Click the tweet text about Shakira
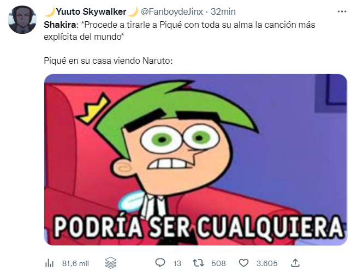The image size is (357, 277). point(180,31)
